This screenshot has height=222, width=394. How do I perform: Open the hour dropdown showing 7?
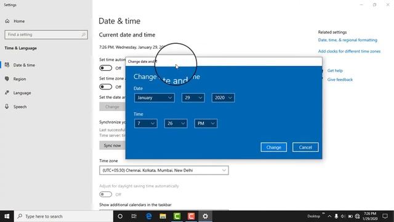click(x=146, y=123)
